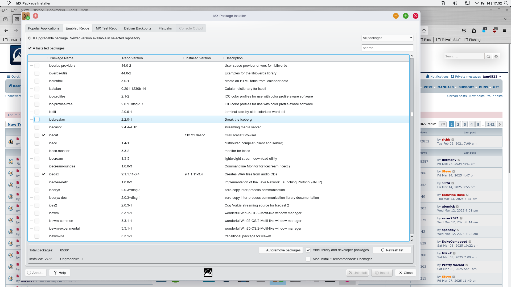Screen dimensions: 511x287
Task: Enable Also Install Recommended Packages
Action: coord(308,259)
